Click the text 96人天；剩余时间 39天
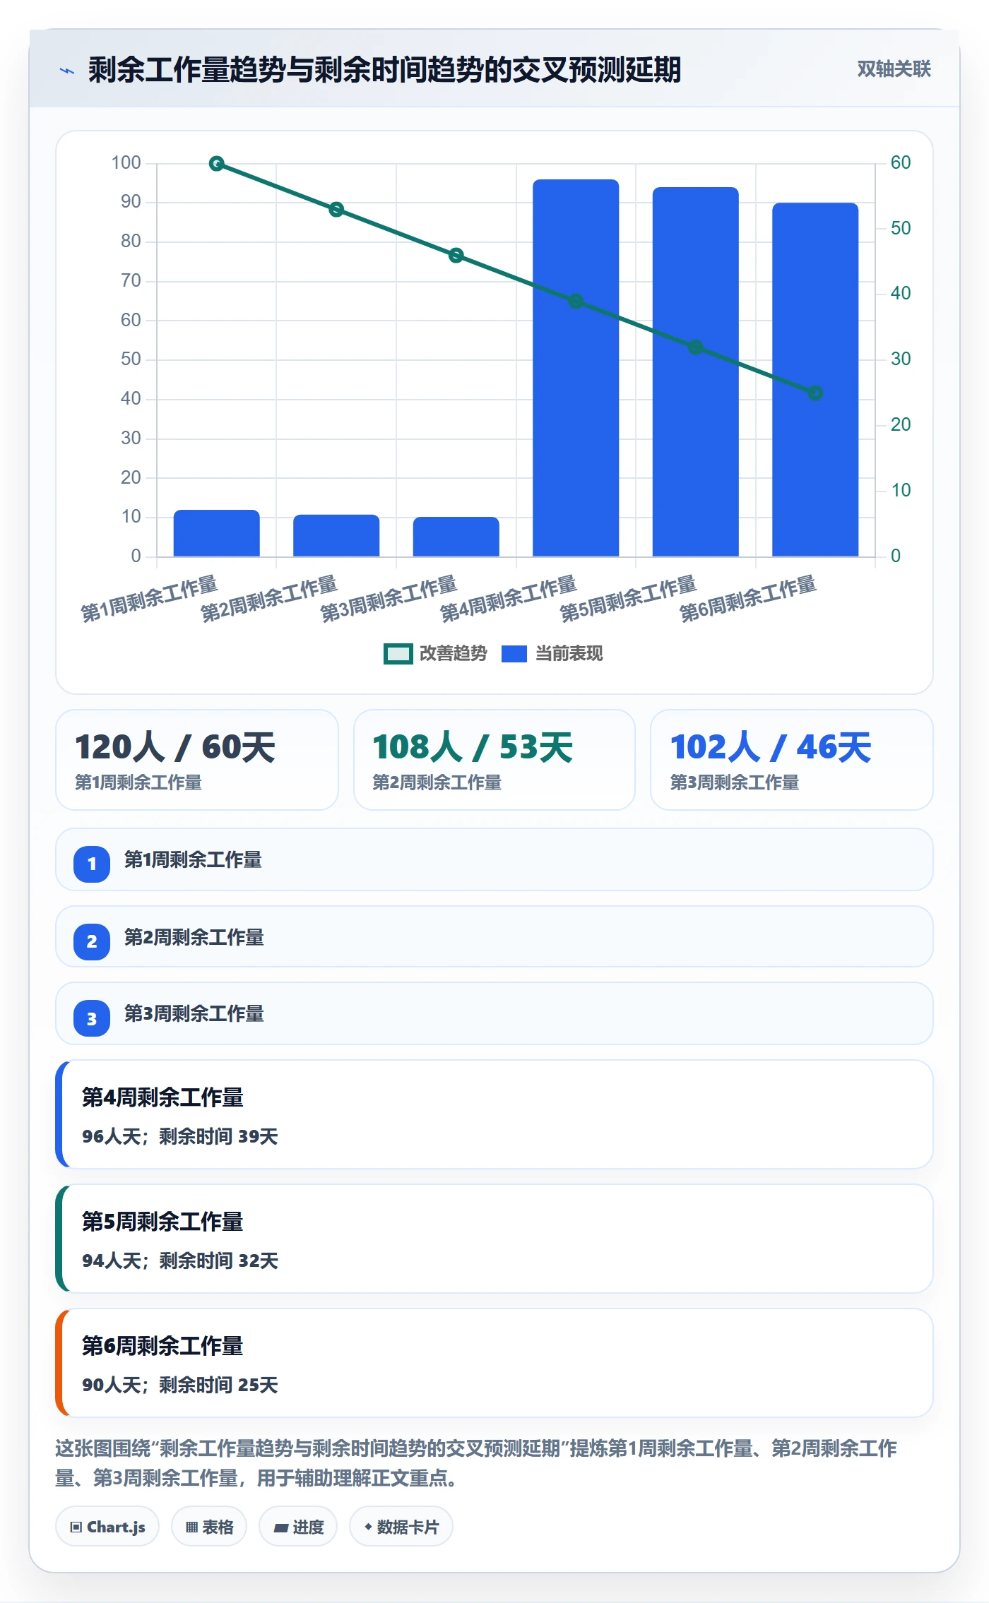Screen dimensions: 989x1603 pyautogui.click(x=180, y=1136)
